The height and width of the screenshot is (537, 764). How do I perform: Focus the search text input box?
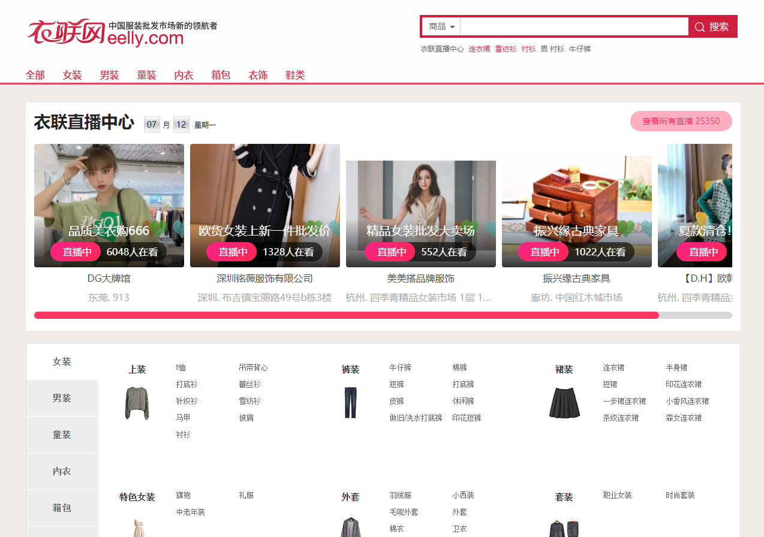574,26
